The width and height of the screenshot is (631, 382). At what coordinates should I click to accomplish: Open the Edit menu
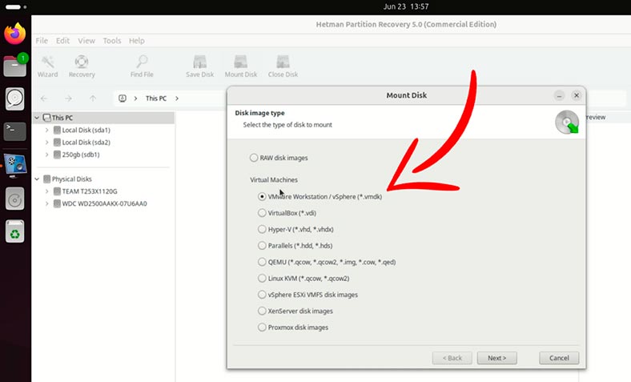tap(62, 41)
